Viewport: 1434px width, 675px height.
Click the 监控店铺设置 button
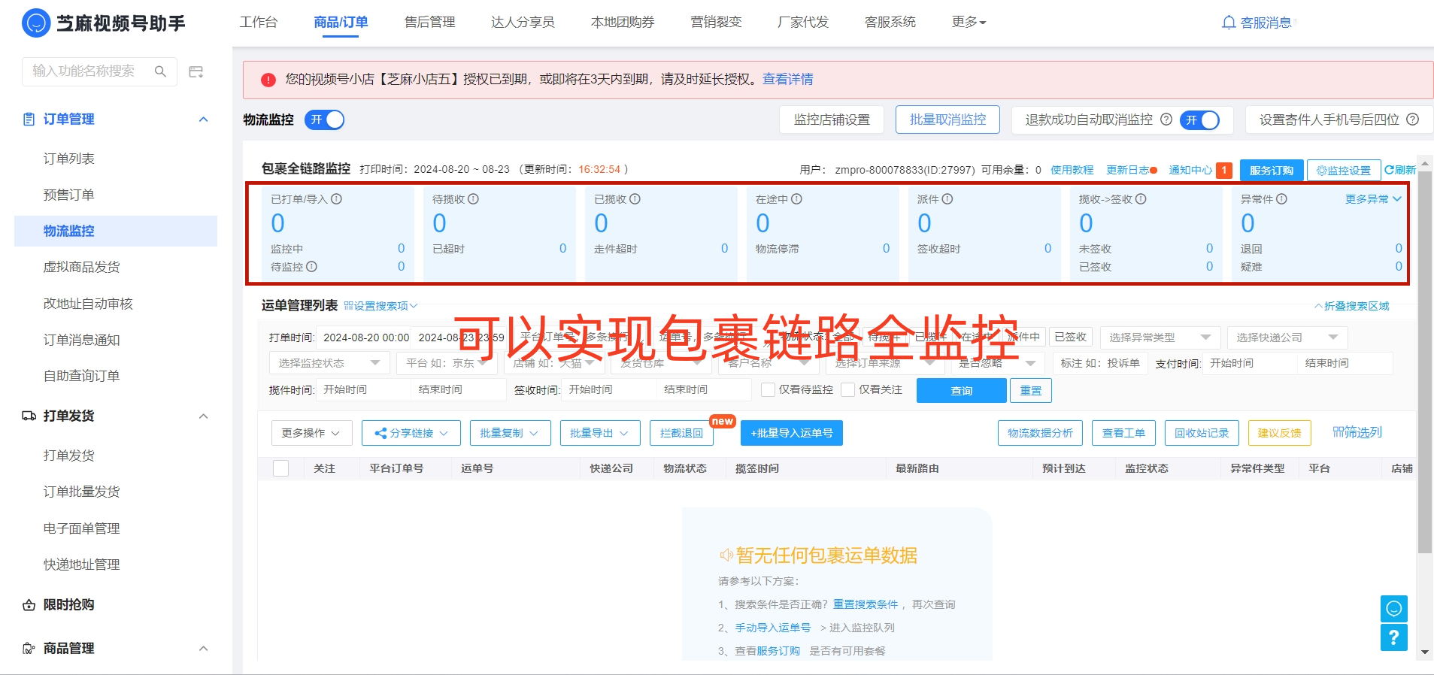click(x=832, y=120)
